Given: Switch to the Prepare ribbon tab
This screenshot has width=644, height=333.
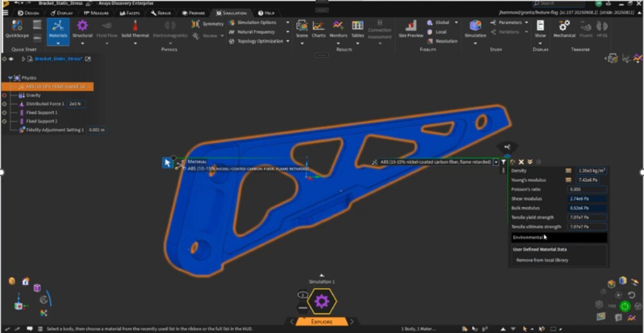Looking at the screenshot, I should click(x=194, y=13).
